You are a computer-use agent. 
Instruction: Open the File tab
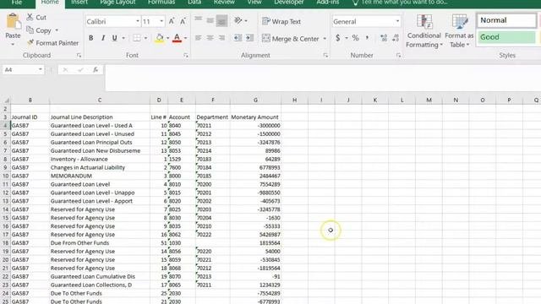[17, 3]
